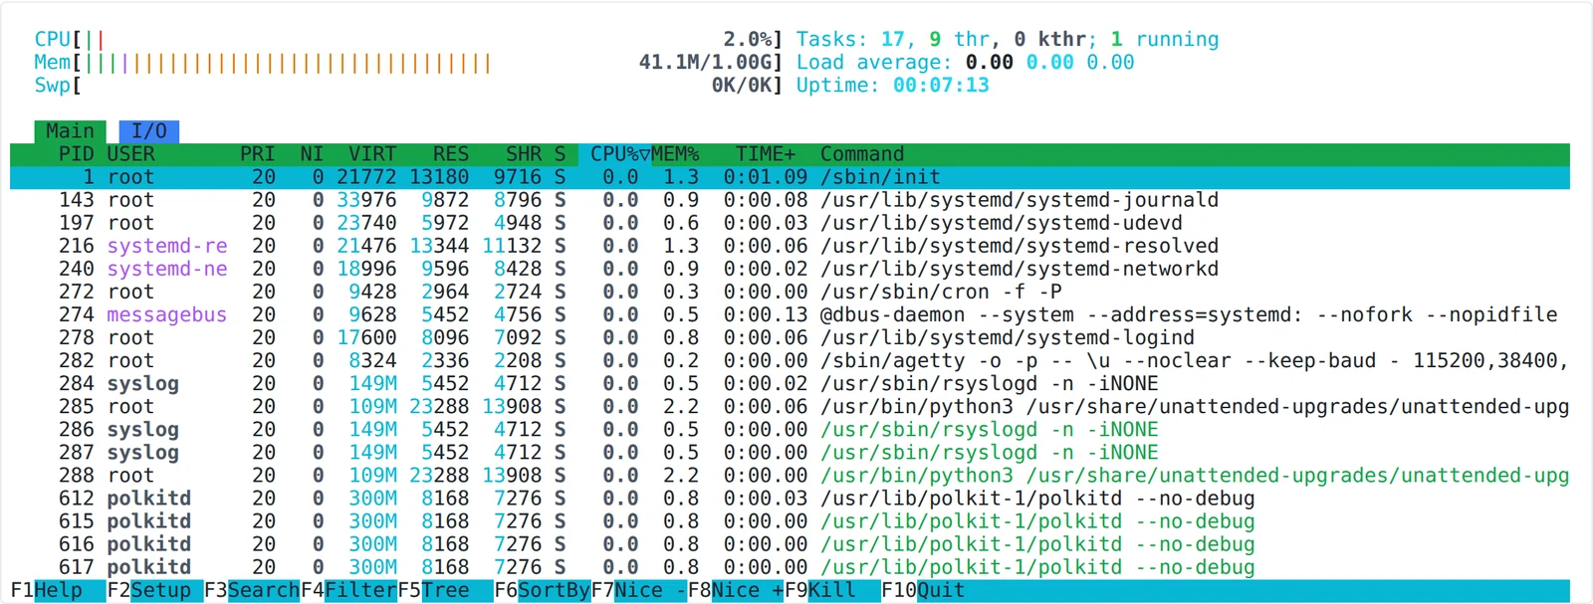Select polkitd thread PID 617
Image resolution: width=1593 pixels, height=604 pixels.
pyautogui.click(x=790, y=567)
